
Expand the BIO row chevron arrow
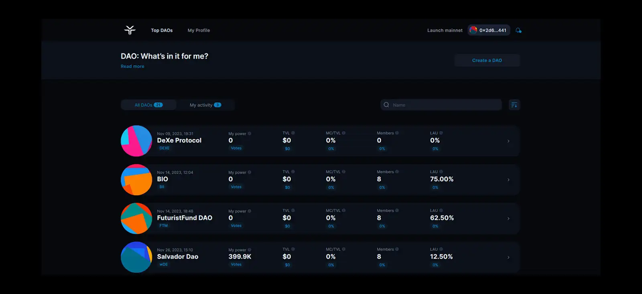pyautogui.click(x=508, y=180)
